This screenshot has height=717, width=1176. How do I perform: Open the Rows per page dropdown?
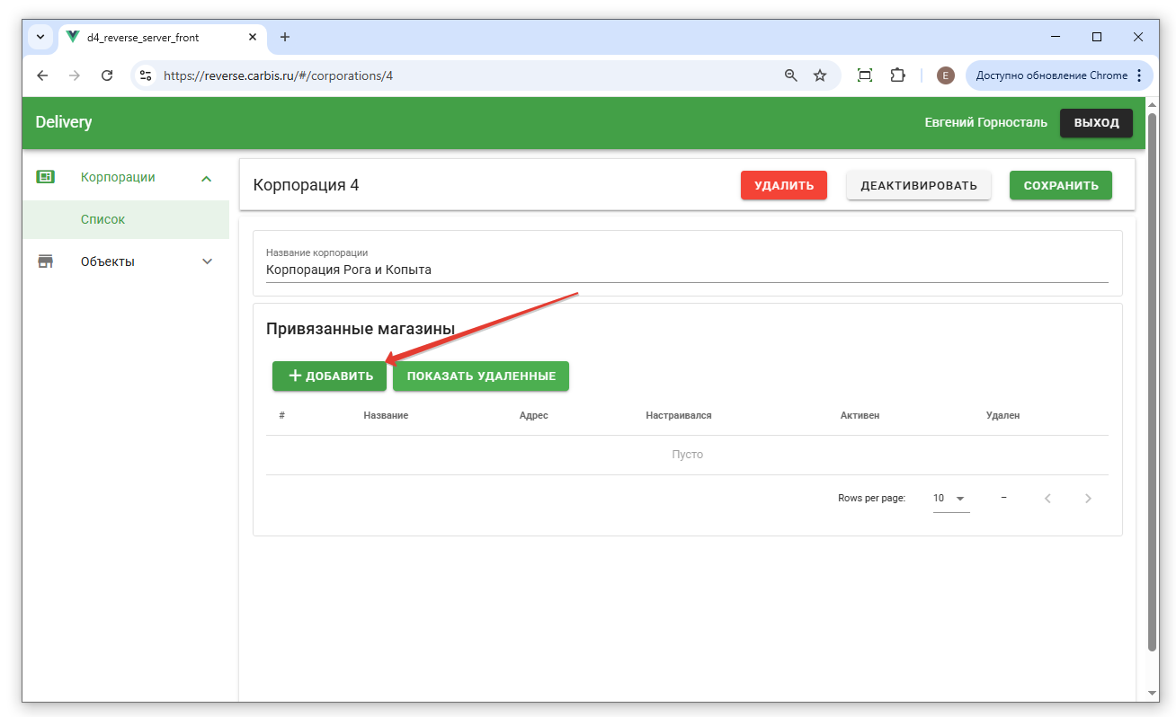coord(950,498)
